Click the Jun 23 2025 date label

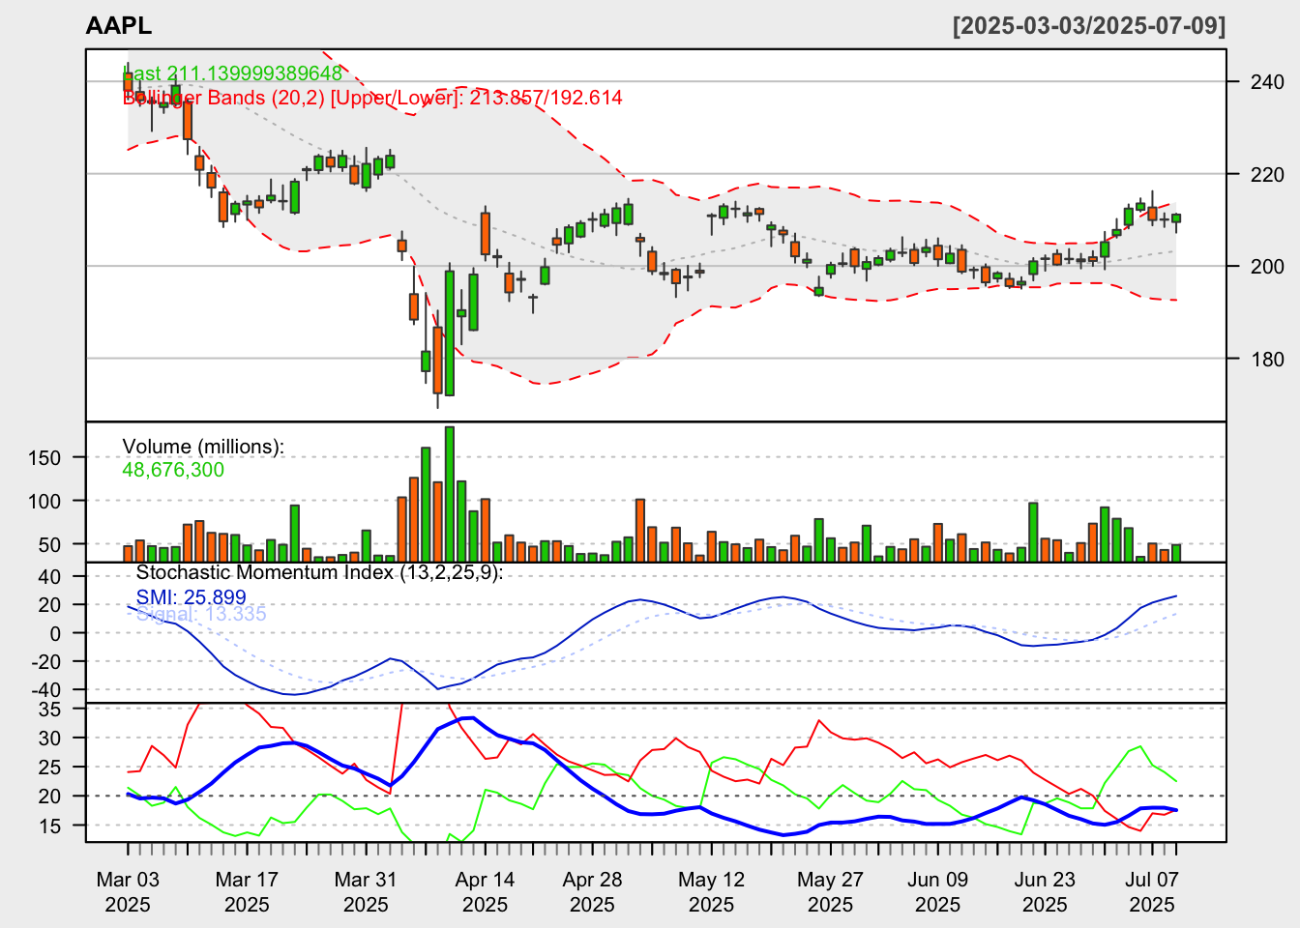pos(1045,892)
